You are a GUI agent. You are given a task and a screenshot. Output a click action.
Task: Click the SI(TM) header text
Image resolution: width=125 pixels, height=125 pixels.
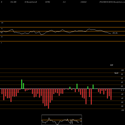point(47,2)
